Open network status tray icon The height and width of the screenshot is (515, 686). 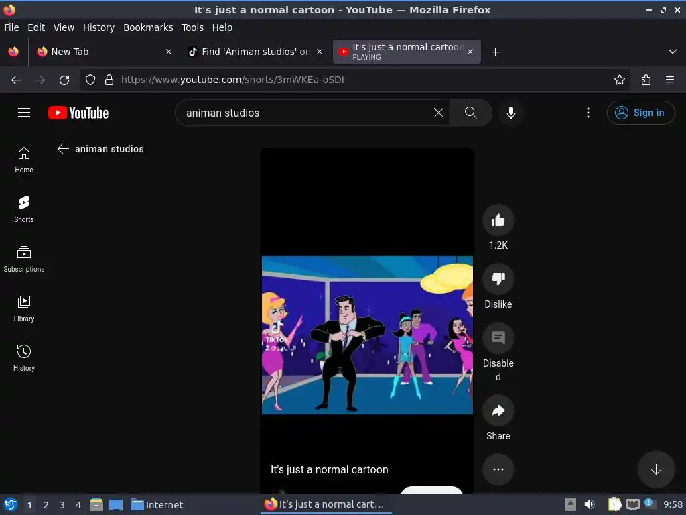632,504
